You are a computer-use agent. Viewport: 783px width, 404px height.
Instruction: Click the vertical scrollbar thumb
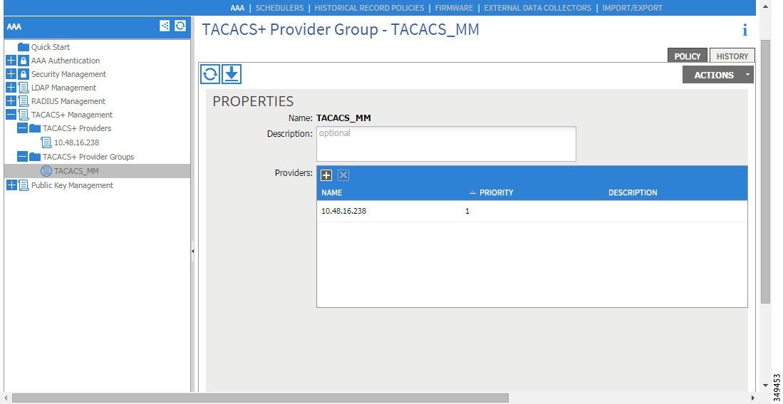point(765,172)
